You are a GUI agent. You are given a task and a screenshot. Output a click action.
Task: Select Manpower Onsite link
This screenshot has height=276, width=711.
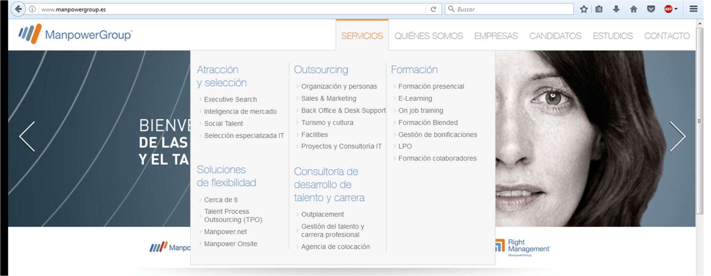point(230,244)
